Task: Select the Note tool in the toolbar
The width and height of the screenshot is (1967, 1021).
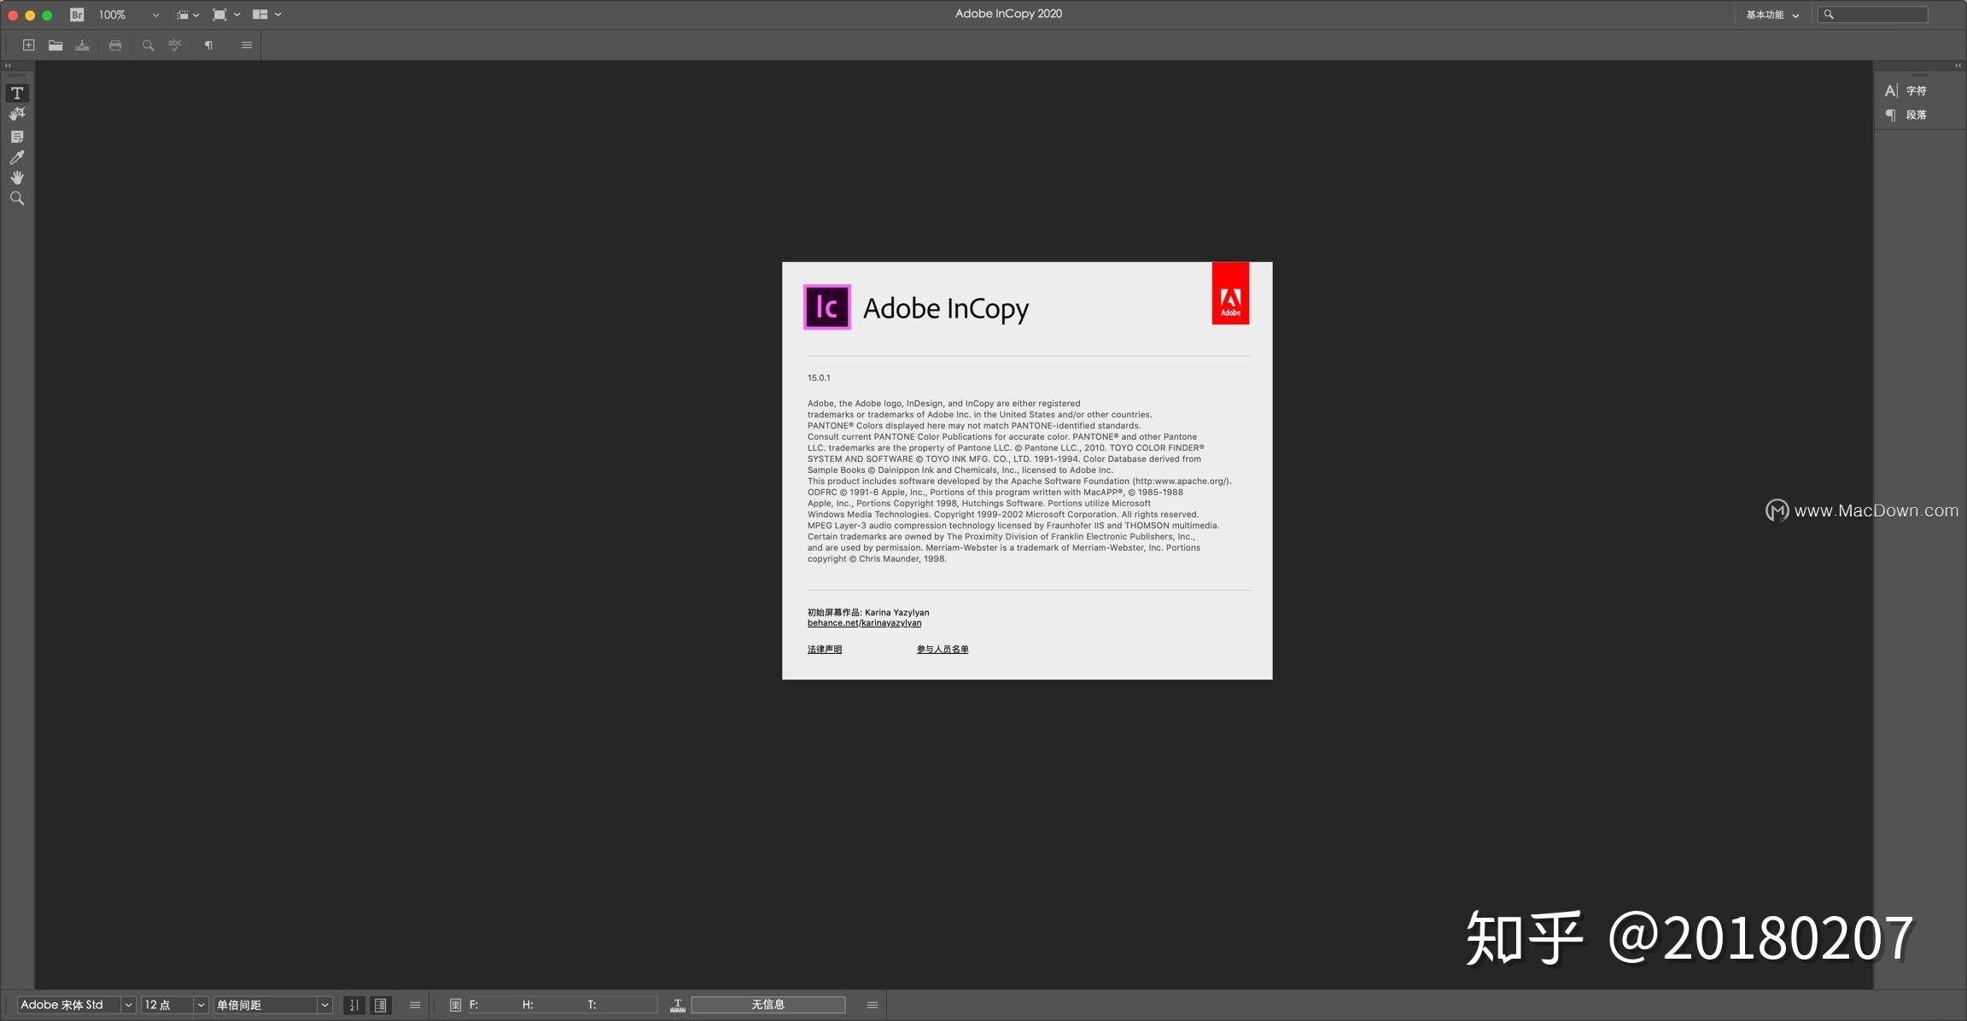Action: (17, 136)
